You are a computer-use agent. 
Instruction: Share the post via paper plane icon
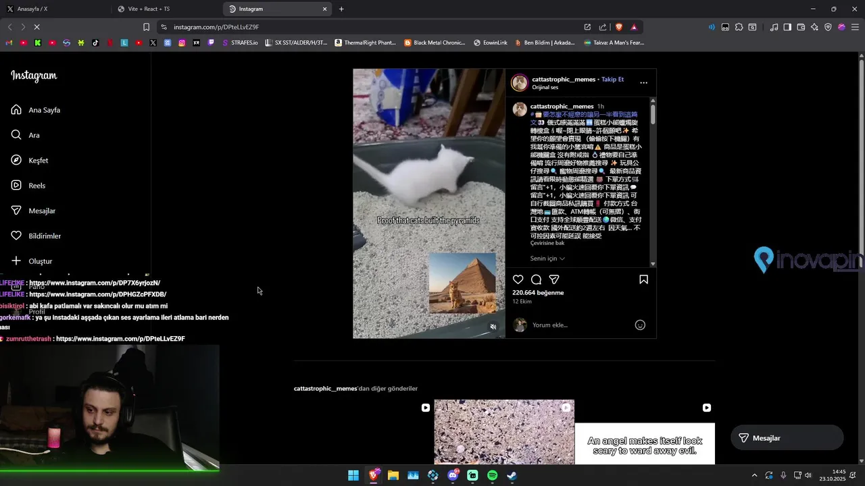tap(554, 279)
